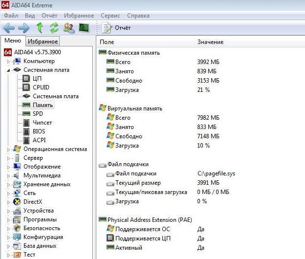Click the green up-level arrow icon
The width and height of the screenshot is (305, 259).
click(40, 28)
